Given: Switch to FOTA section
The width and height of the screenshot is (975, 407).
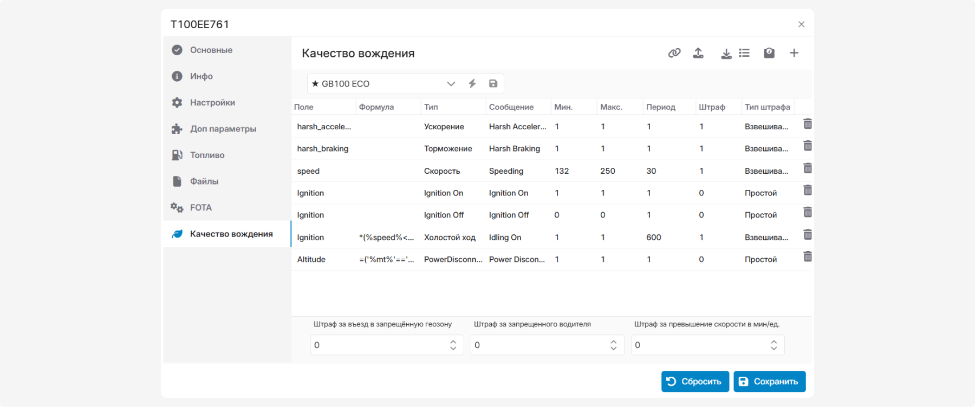Looking at the screenshot, I should coord(227,207).
